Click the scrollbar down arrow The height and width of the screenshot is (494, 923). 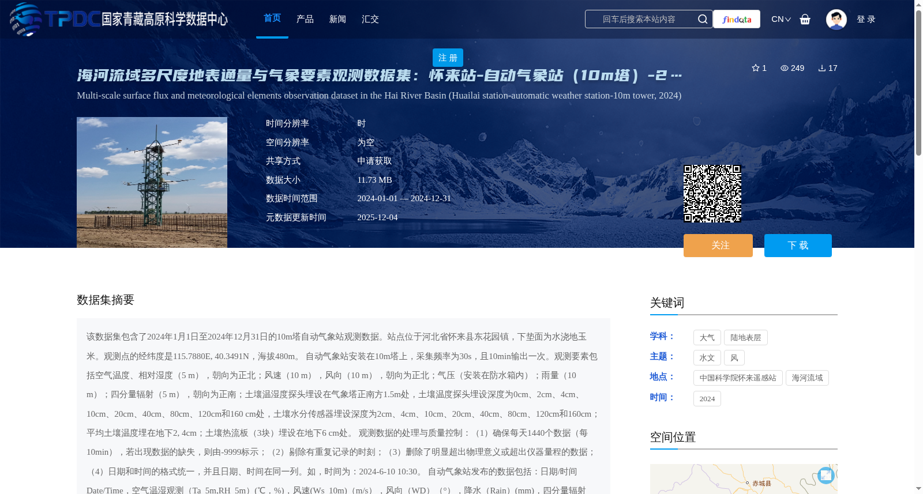click(x=918, y=489)
